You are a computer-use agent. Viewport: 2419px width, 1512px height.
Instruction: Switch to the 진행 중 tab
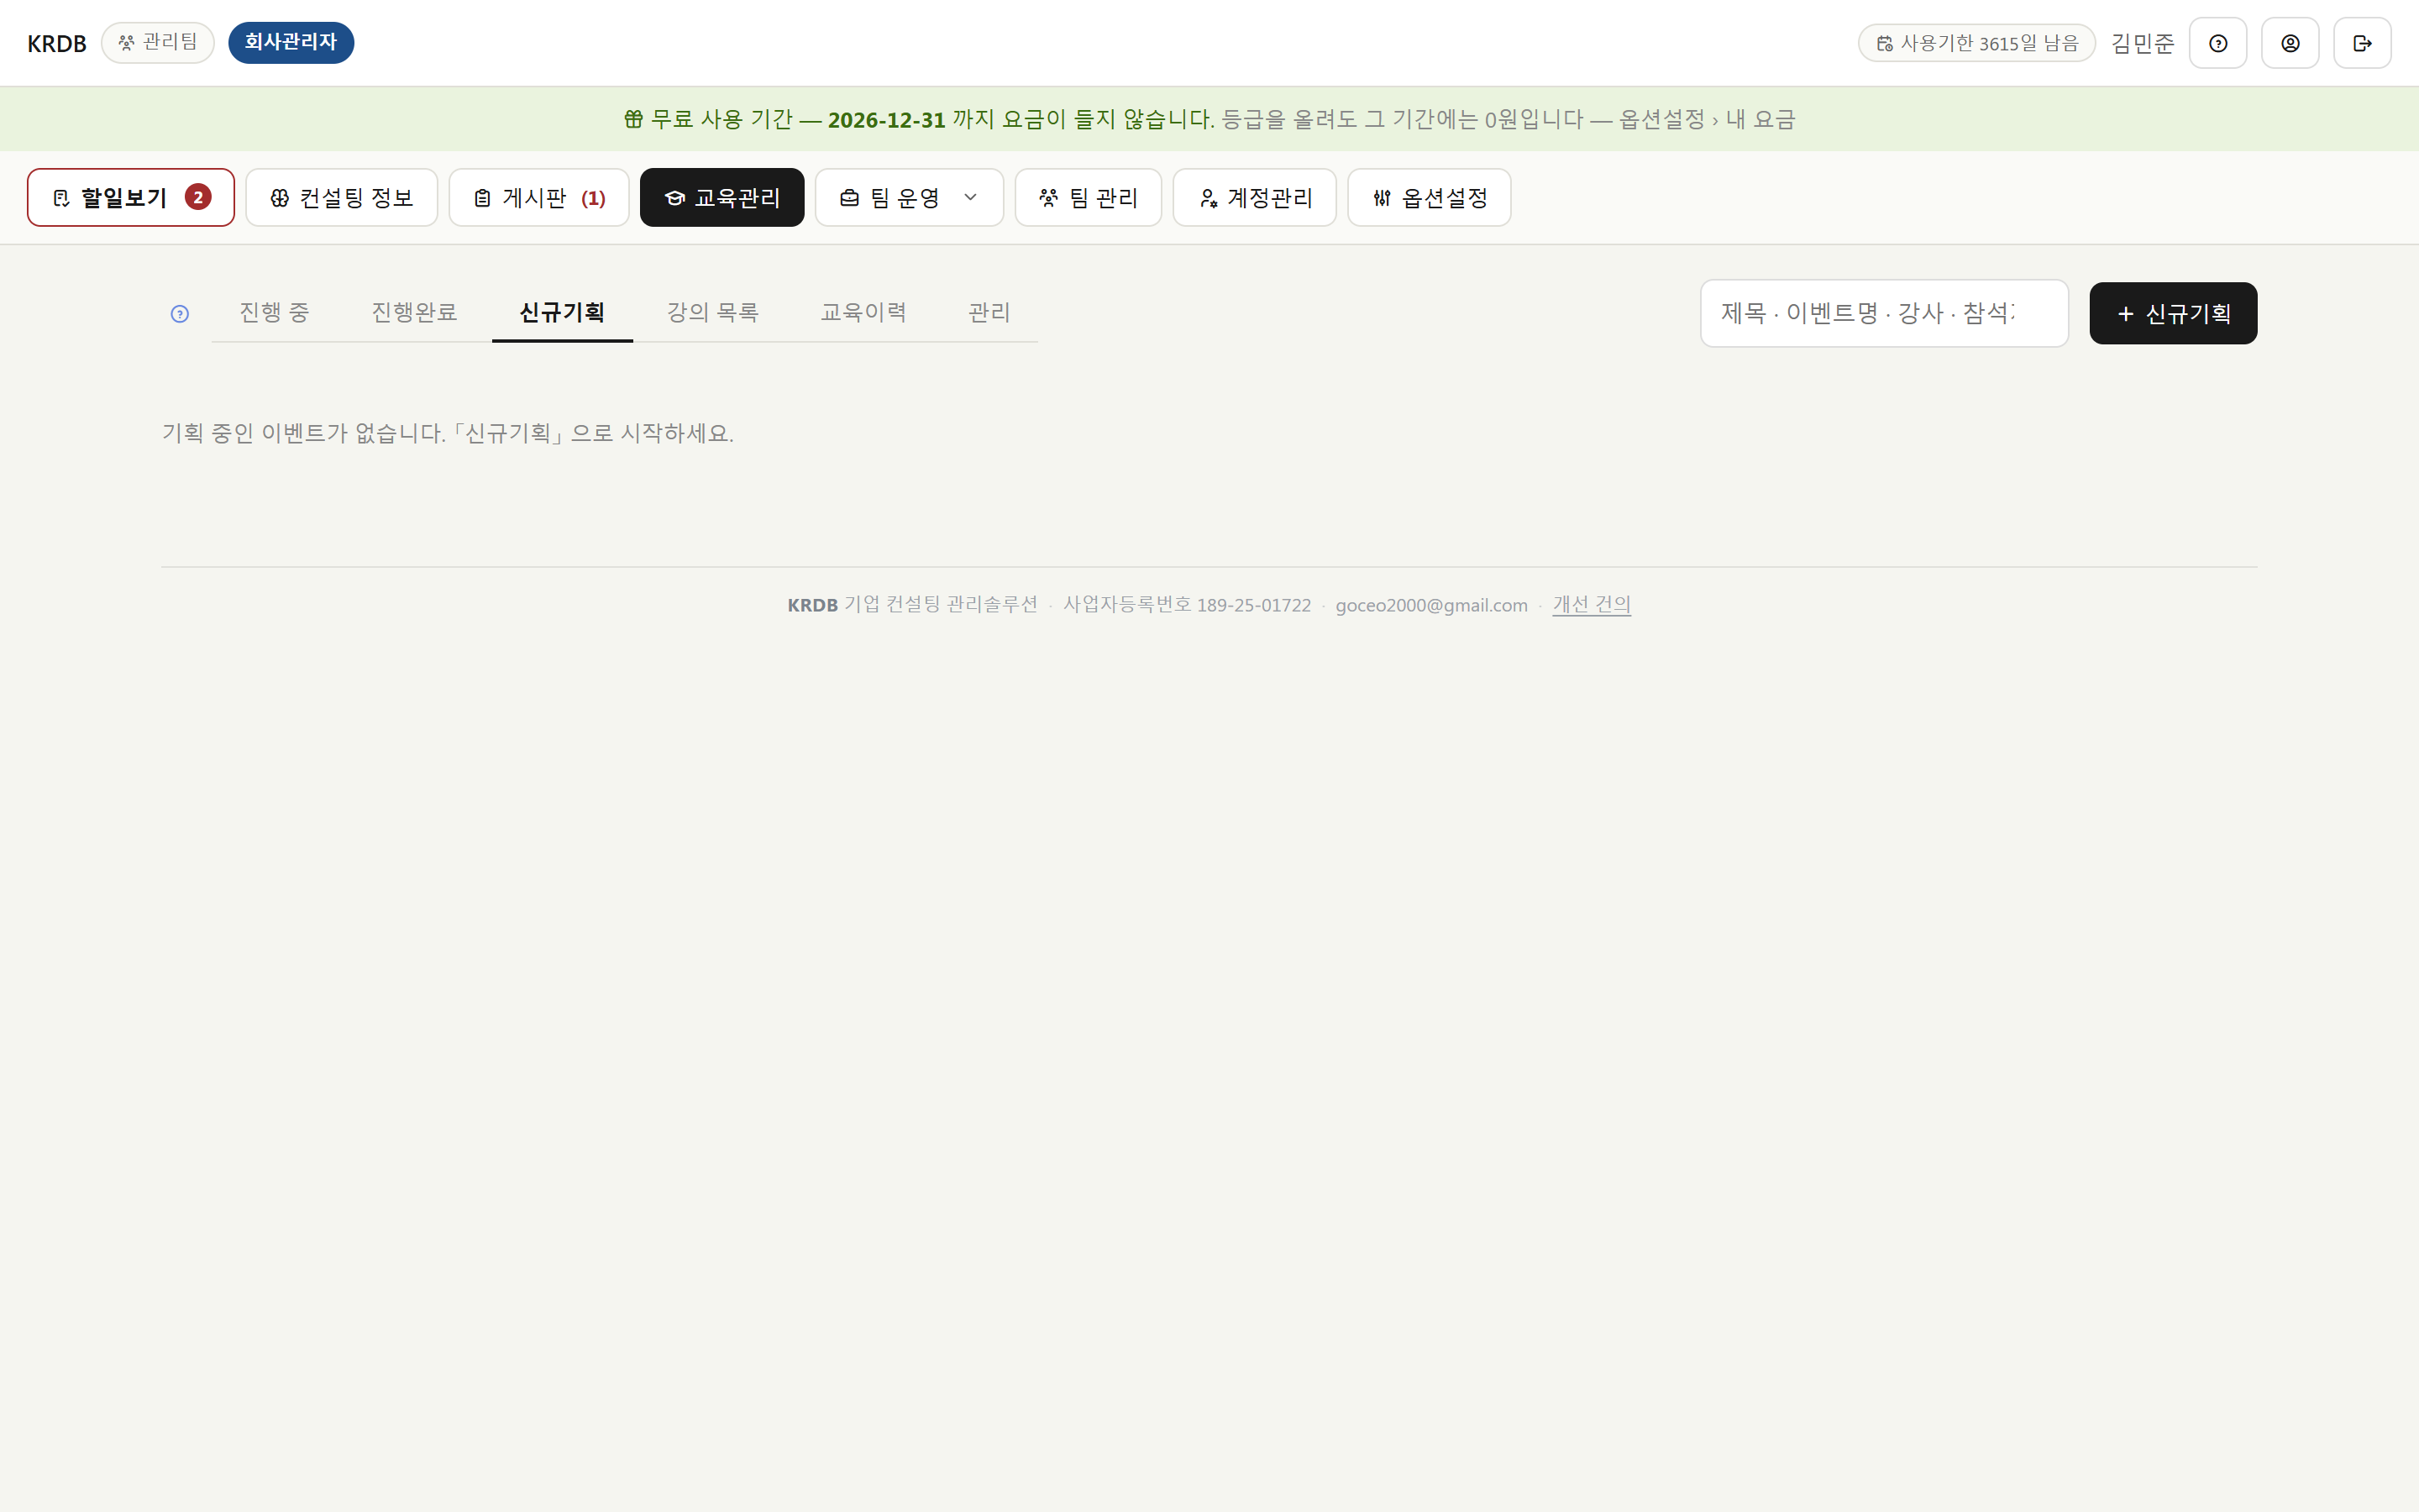[274, 313]
